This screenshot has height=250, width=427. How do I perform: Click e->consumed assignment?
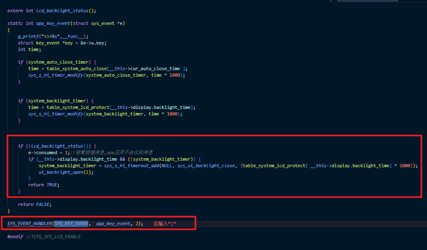49,153
